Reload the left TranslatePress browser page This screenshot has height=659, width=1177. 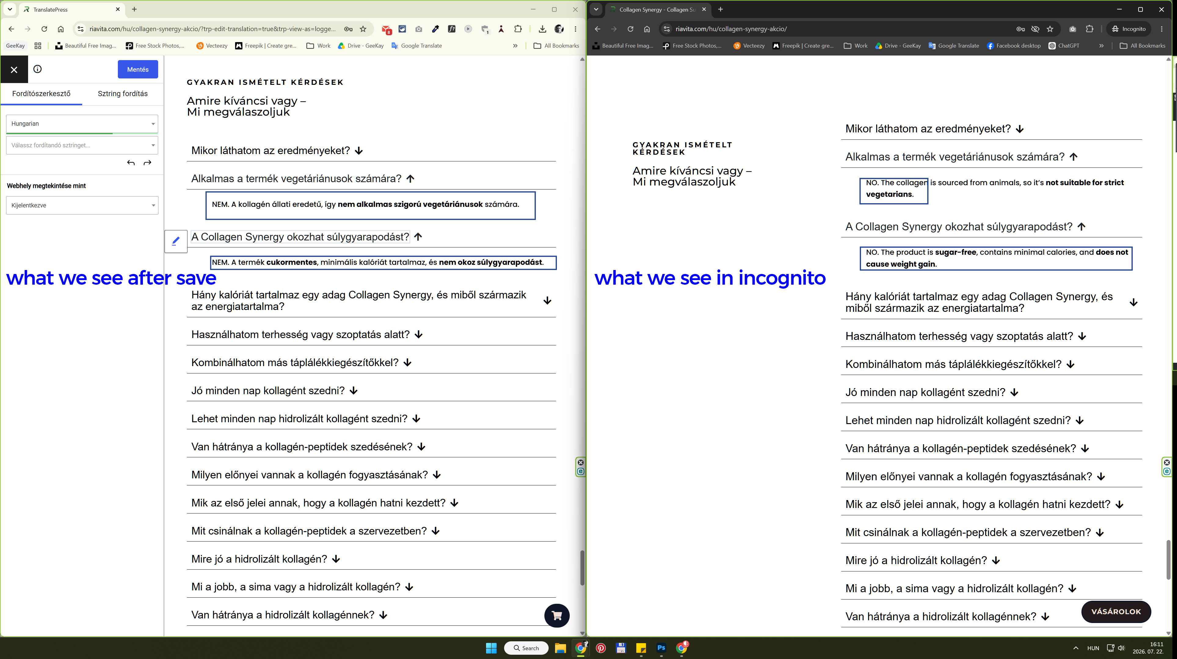(44, 29)
